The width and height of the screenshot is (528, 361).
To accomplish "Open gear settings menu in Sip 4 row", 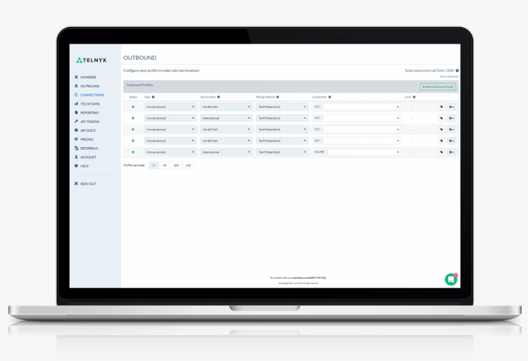I will [451, 107].
